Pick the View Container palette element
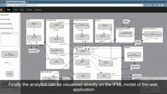 [x=10, y=39]
